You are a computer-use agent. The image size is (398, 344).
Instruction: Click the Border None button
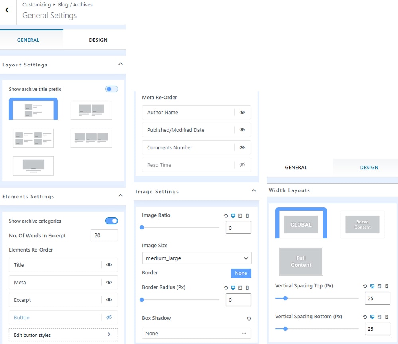(x=241, y=273)
